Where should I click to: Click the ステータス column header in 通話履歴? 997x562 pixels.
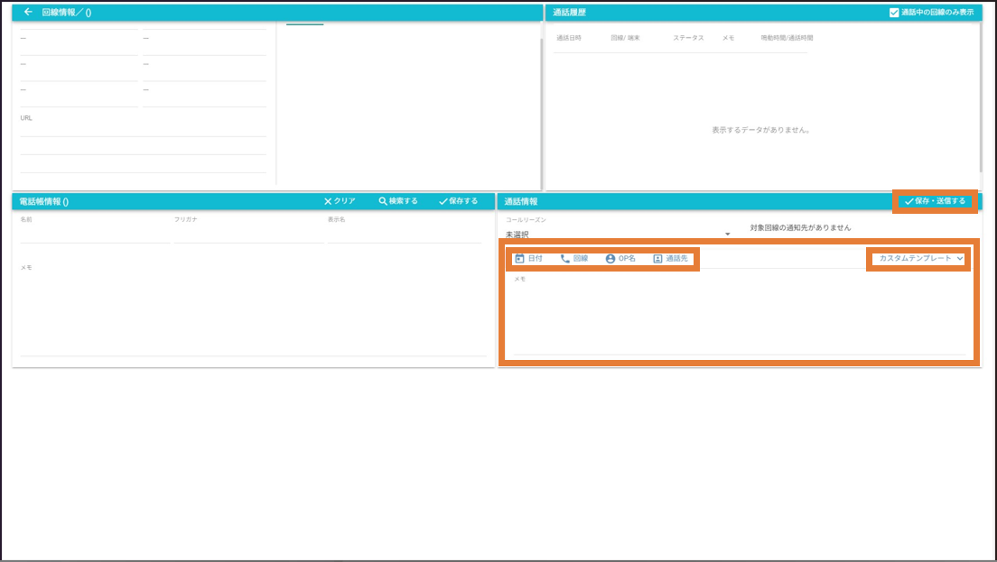click(687, 38)
